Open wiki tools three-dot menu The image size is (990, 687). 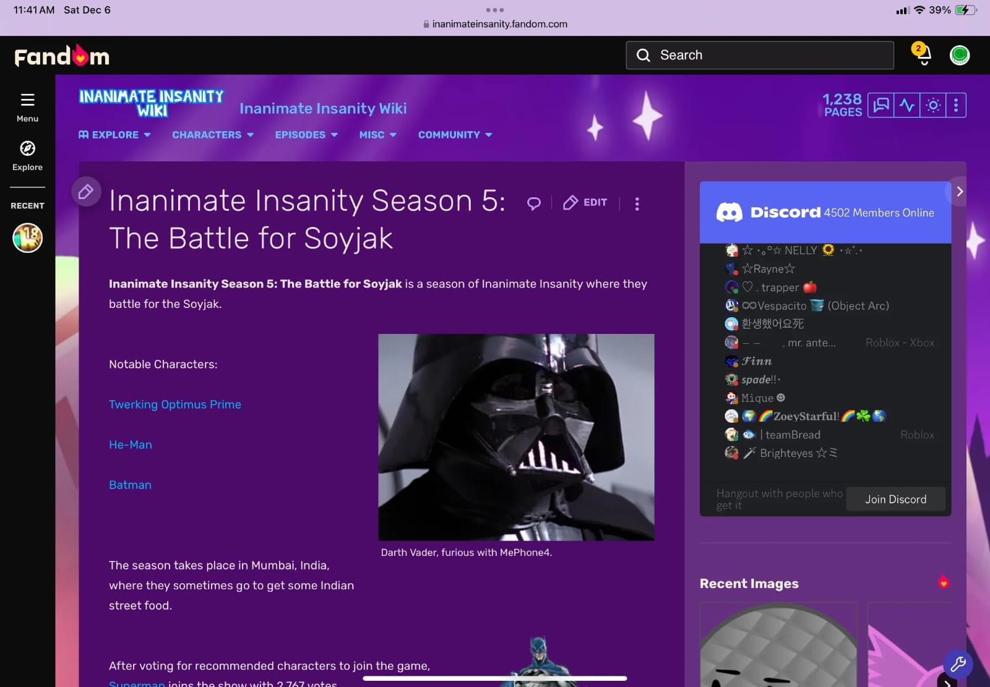point(956,105)
